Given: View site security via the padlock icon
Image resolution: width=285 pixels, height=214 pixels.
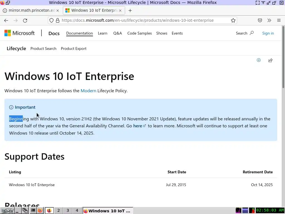Looking at the screenshot, I should click(58, 20).
